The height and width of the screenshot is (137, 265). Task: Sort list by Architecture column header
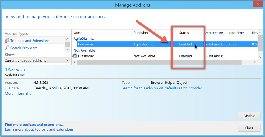click(x=214, y=33)
